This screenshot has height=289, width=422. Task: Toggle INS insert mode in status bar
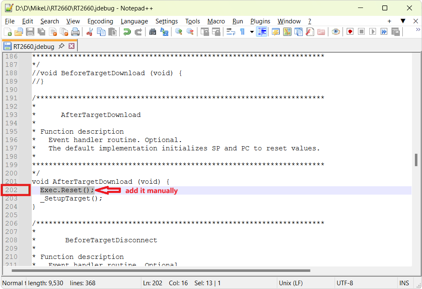[404, 283]
